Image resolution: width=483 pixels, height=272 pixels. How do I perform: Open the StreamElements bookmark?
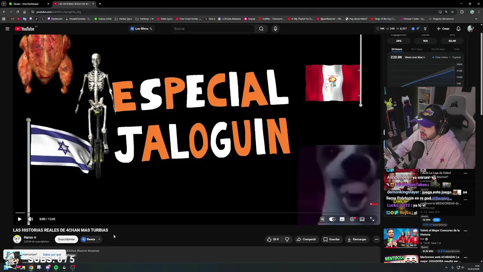[78, 19]
